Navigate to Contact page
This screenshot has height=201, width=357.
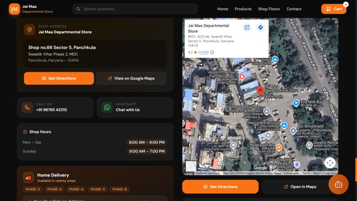click(x=294, y=9)
